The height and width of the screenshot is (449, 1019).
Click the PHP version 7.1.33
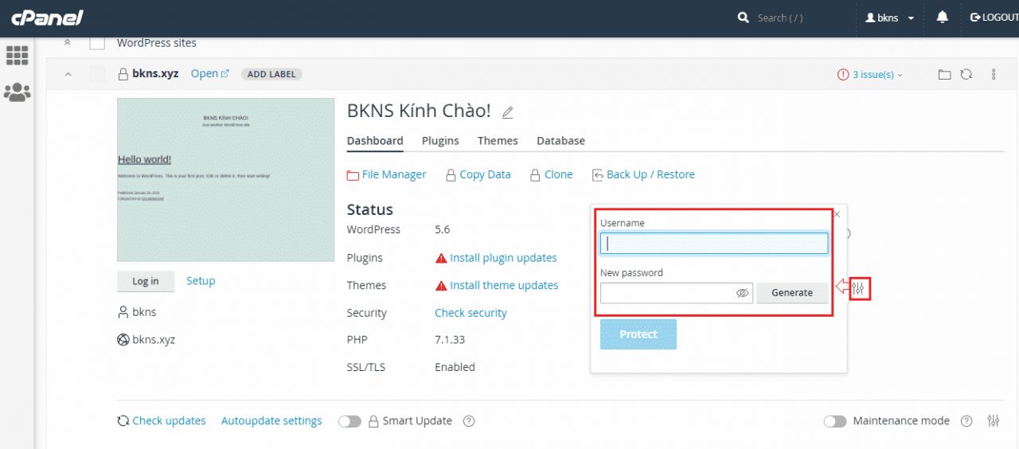pyautogui.click(x=450, y=340)
